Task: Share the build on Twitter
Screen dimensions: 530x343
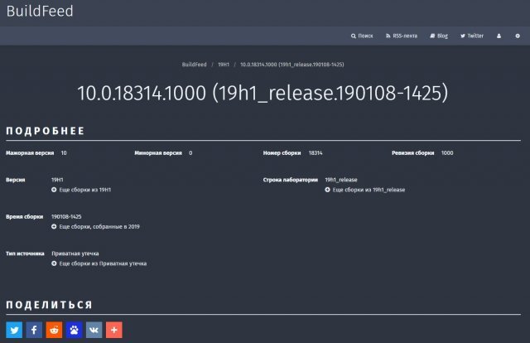Action: tap(14, 330)
